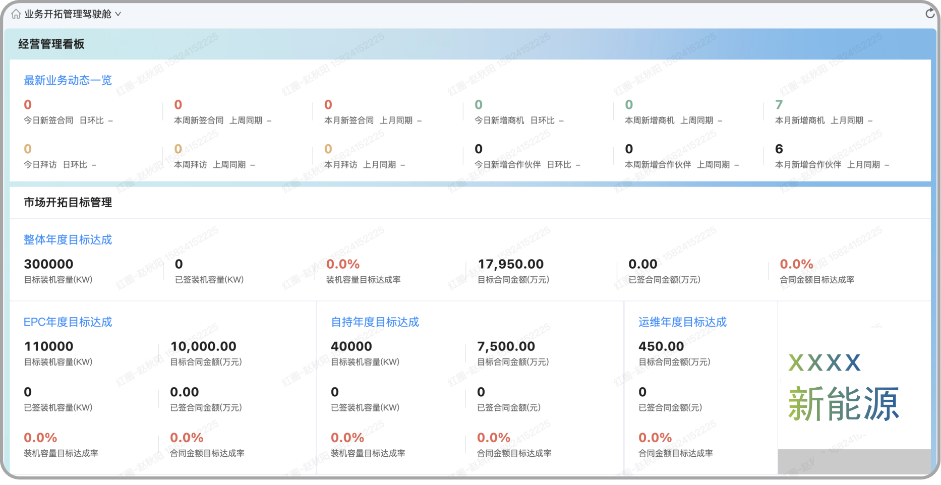Open the EPC年度目标达成 section
Viewport: 941px width, 485px height.
[68, 322]
